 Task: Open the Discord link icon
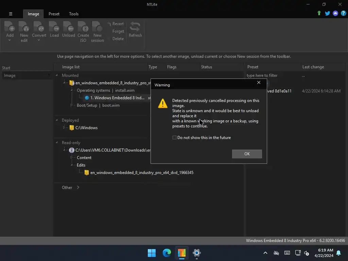[335, 13]
